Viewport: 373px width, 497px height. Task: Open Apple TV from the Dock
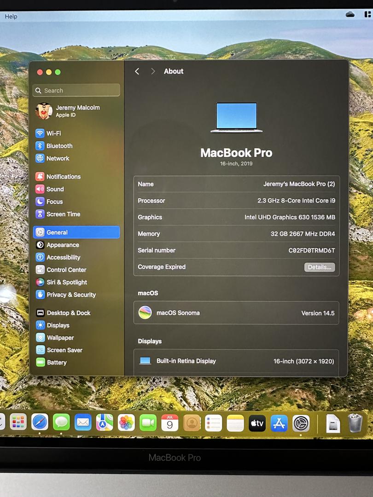(257, 423)
